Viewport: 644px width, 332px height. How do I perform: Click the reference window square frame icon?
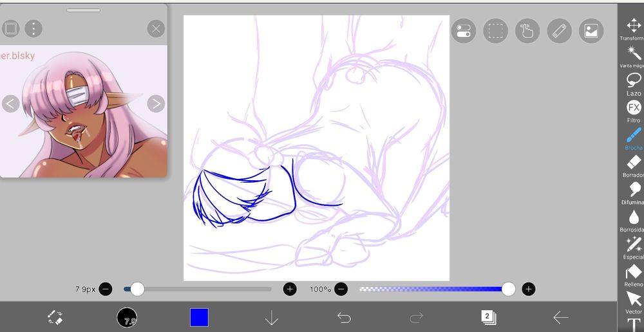10,28
